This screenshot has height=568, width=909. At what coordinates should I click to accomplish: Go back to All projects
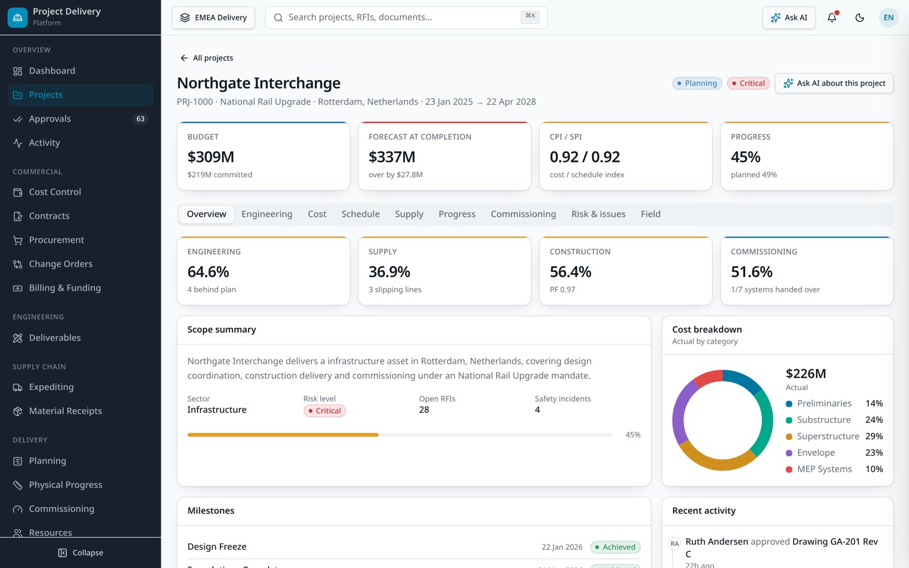[206, 58]
